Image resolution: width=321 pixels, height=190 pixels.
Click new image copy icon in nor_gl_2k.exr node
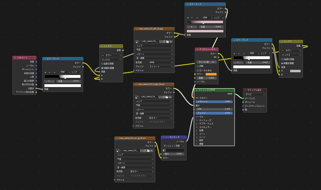tap(145, 150)
